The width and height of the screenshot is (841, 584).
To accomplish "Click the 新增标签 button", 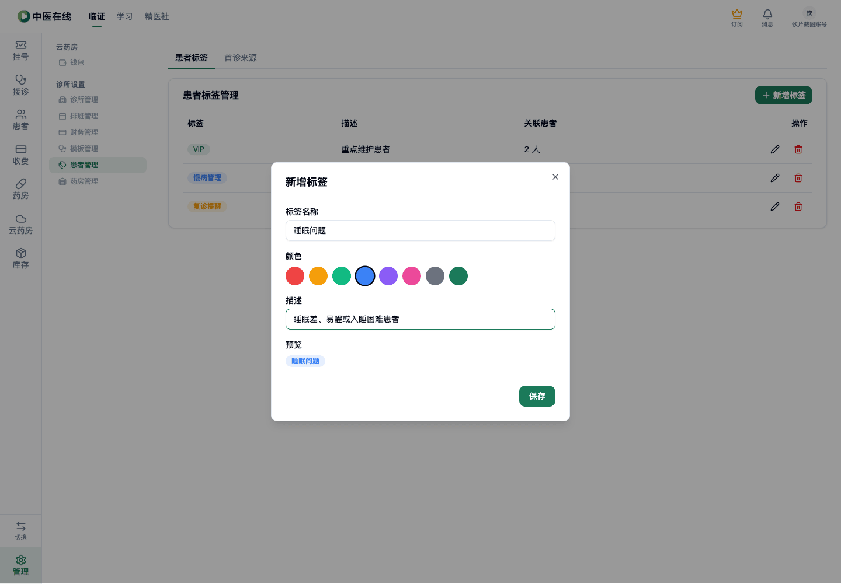I will (784, 95).
